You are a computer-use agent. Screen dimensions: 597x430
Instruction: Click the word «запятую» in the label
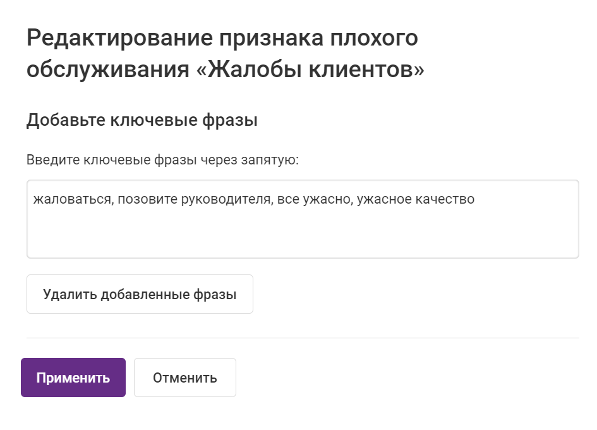[x=274, y=159]
